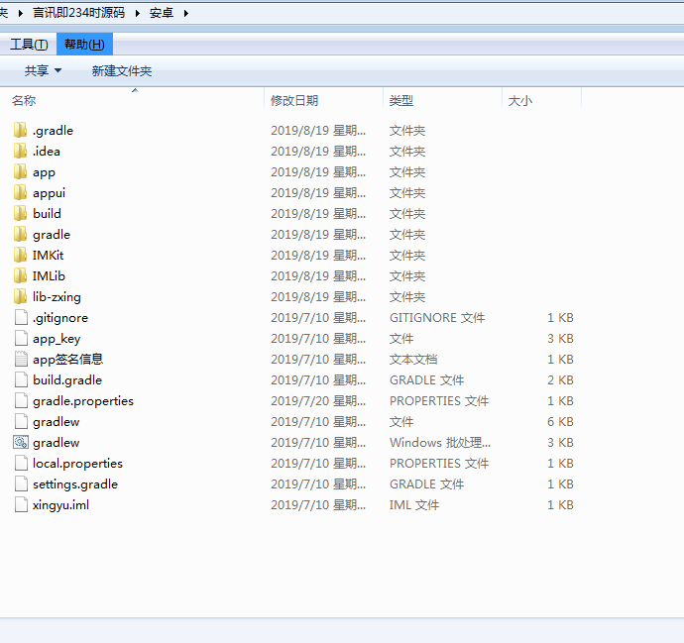The width and height of the screenshot is (684, 643).
Task: Click the app签名信息 text document icon
Action: point(21,359)
